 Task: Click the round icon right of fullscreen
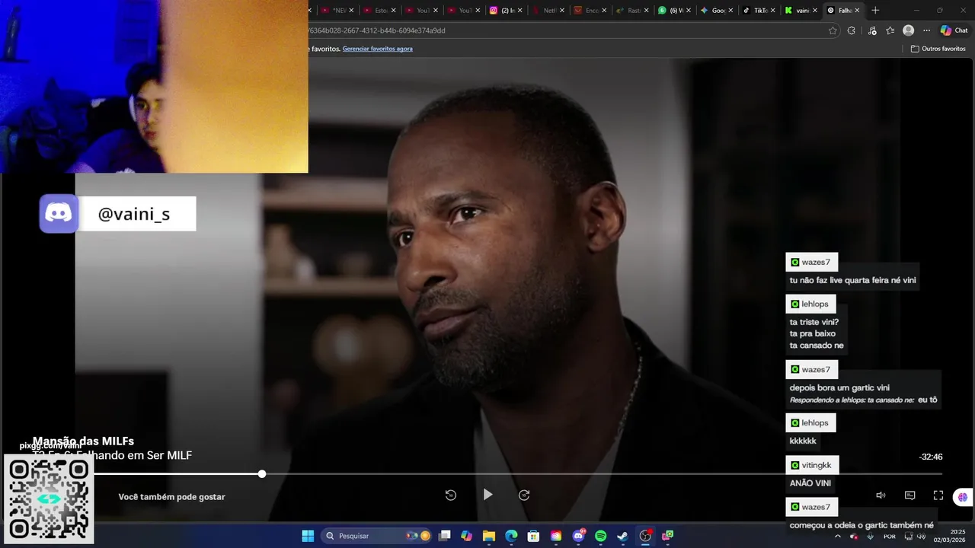coord(962,497)
